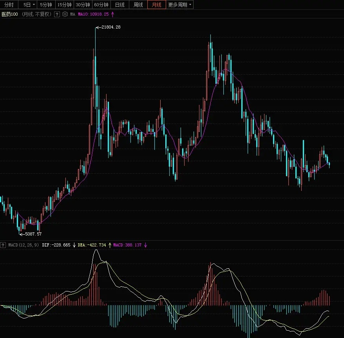Switch to the 日线 daily chart

(119, 5)
